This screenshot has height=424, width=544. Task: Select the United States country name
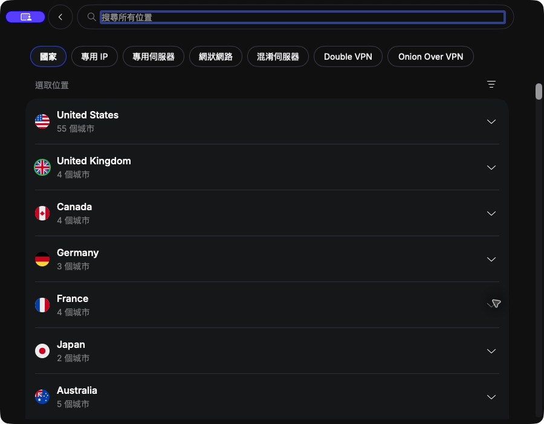click(x=88, y=115)
